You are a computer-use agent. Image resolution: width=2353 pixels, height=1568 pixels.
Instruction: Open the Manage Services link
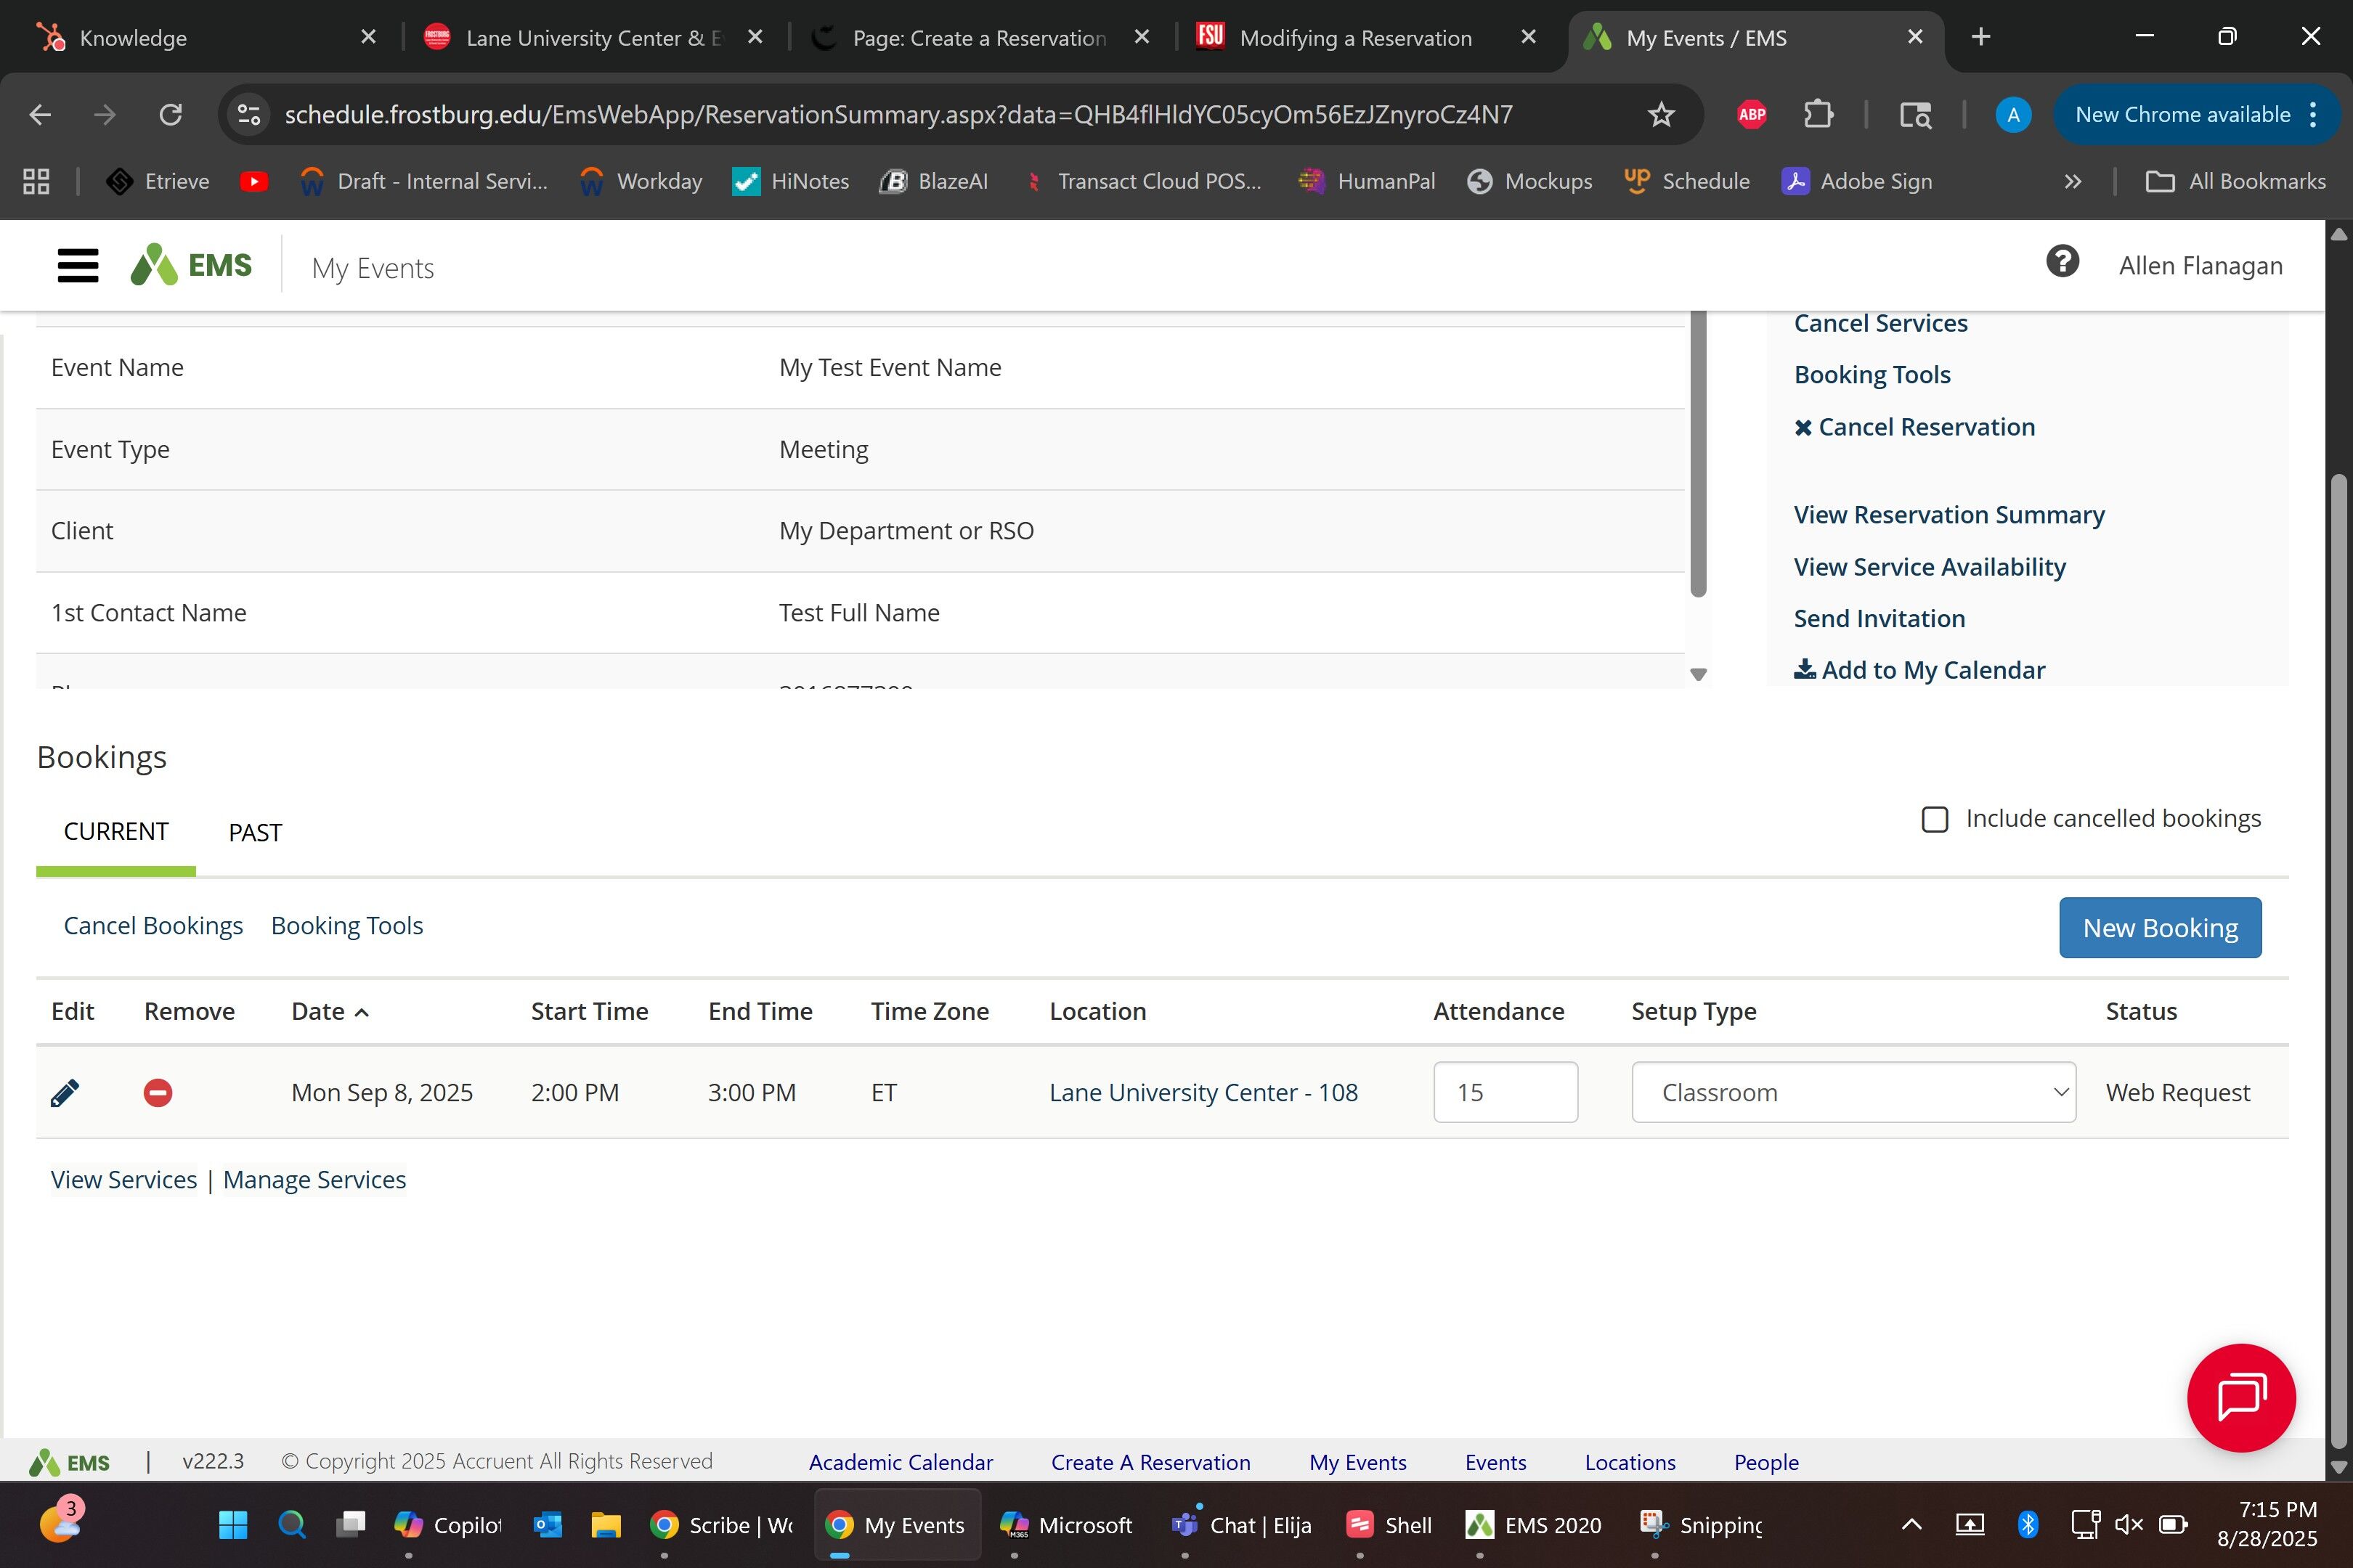click(314, 1180)
